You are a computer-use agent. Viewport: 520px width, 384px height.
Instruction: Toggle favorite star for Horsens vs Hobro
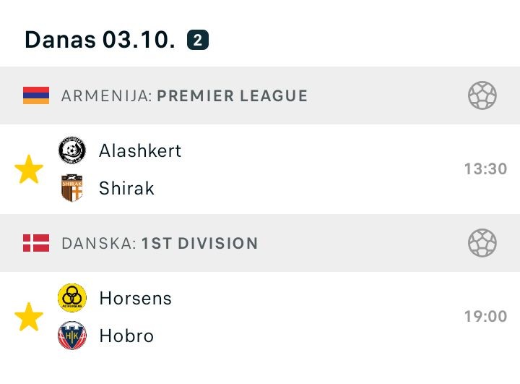tap(29, 317)
